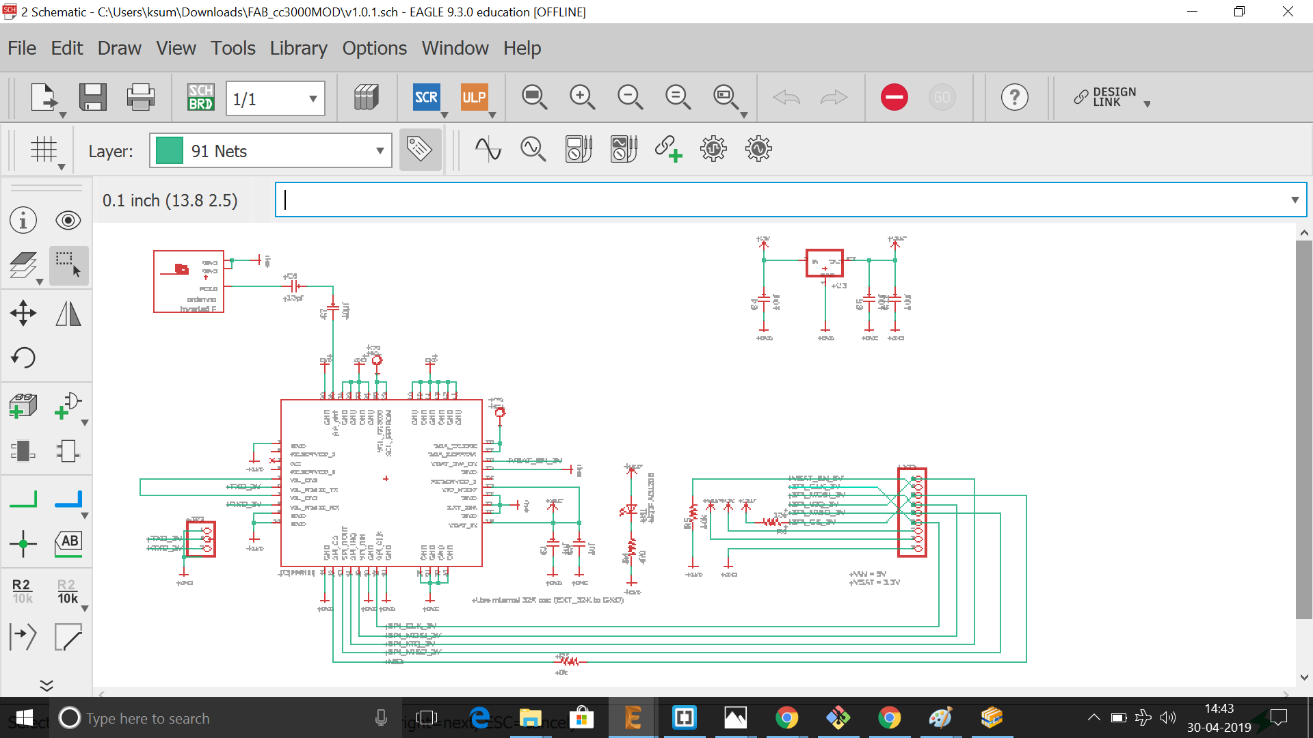Open the Library menu
The height and width of the screenshot is (738, 1313).
click(298, 48)
